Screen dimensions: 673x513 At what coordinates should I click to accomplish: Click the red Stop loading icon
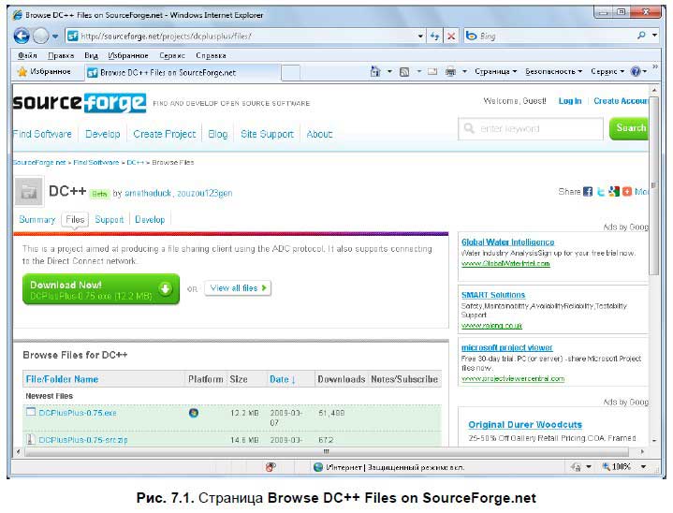click(x=451, y=37)
